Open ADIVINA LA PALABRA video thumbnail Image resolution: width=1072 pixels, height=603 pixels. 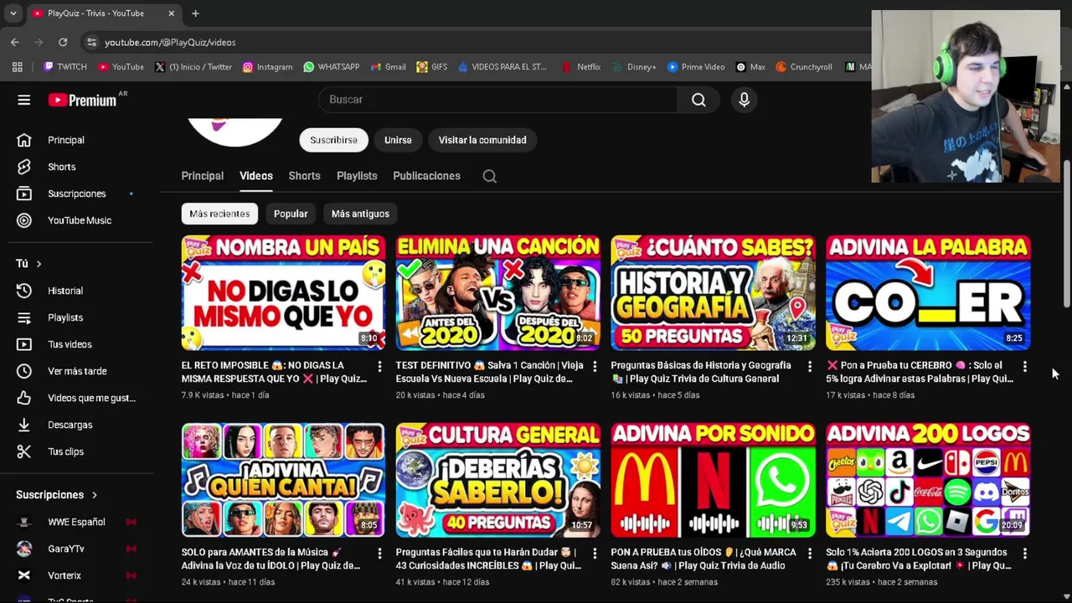pos(928,292)
